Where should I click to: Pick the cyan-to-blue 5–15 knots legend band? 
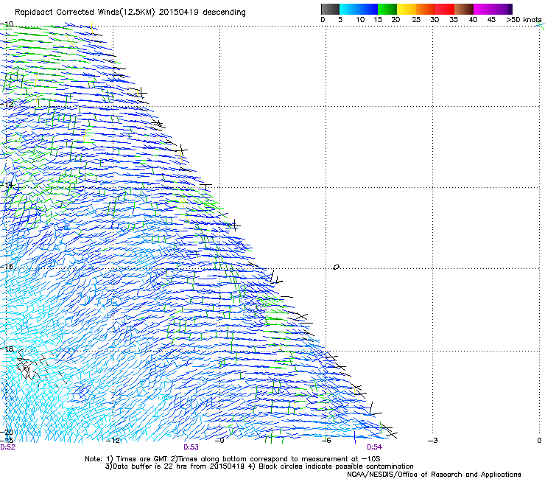359,9
